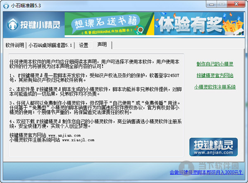The image size is (248, 183).
Task: Switch to the 软件说明 tab
Action: pyautogui.click(x=15, y=45)
